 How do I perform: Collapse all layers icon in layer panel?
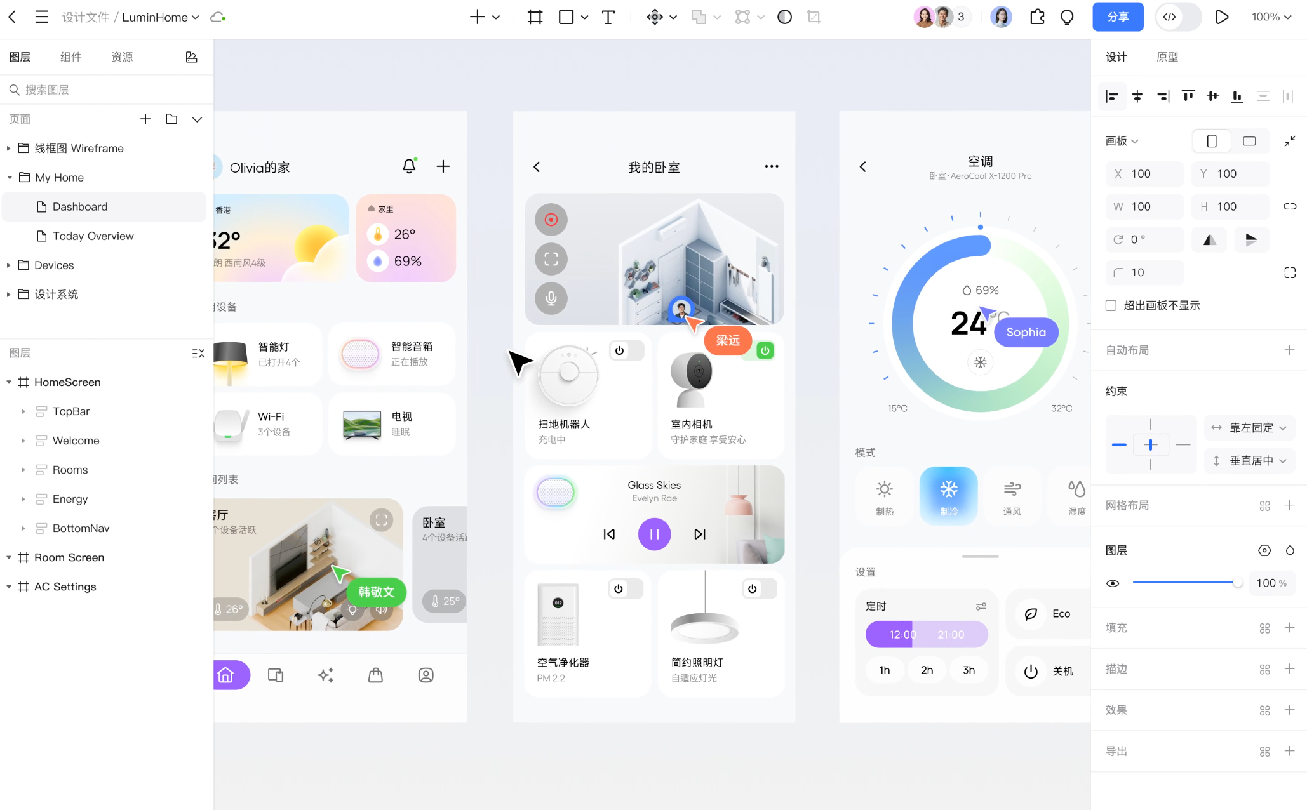click(x=198, y=353)
